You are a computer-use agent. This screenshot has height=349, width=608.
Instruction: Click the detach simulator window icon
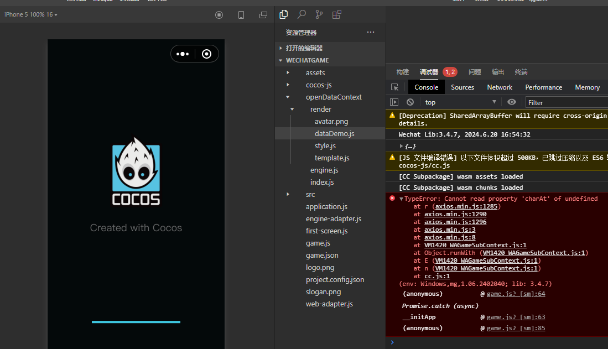(x=263, y=15)
